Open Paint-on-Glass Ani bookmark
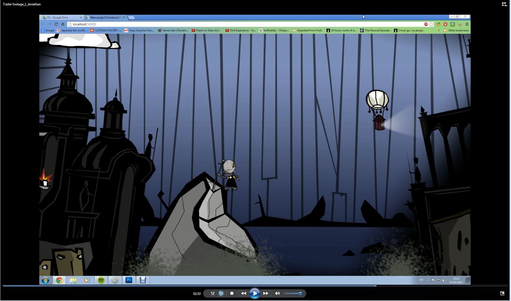The width and height of the screenshot is (511, 301). [206, 30]
